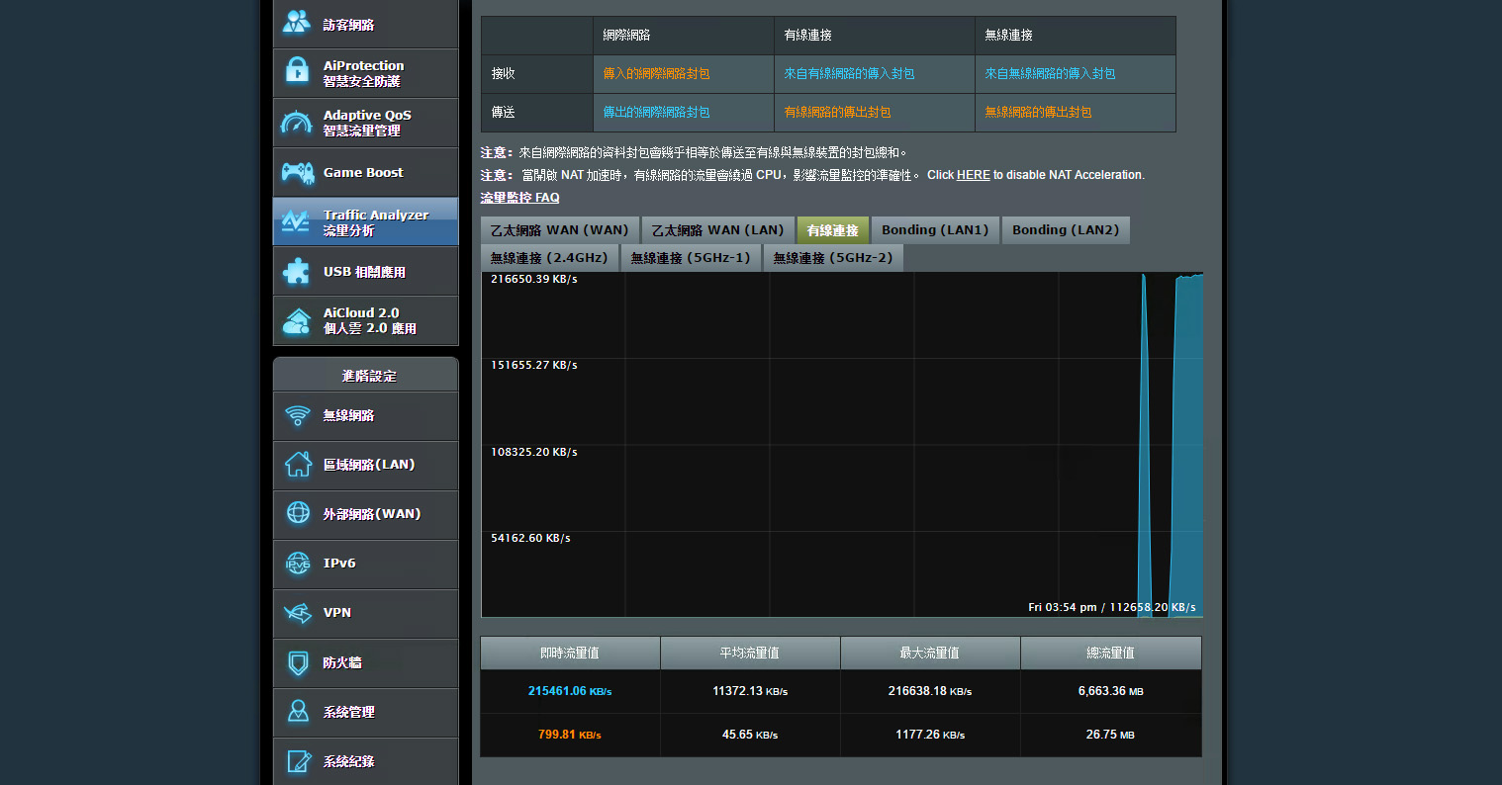Open the system administration (系統管理) user icon
Image resolution: width=1502 pixels, height=785 pixels.
[298, 711]
